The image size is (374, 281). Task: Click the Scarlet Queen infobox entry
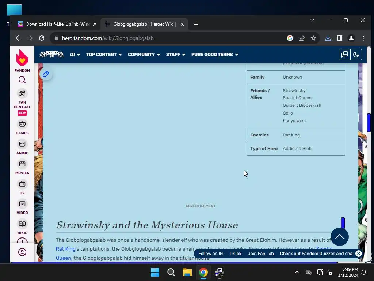pyautogui.click(x=297, y=98)
